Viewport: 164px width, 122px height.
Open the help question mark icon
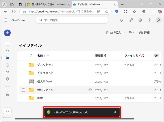[149, 20]
